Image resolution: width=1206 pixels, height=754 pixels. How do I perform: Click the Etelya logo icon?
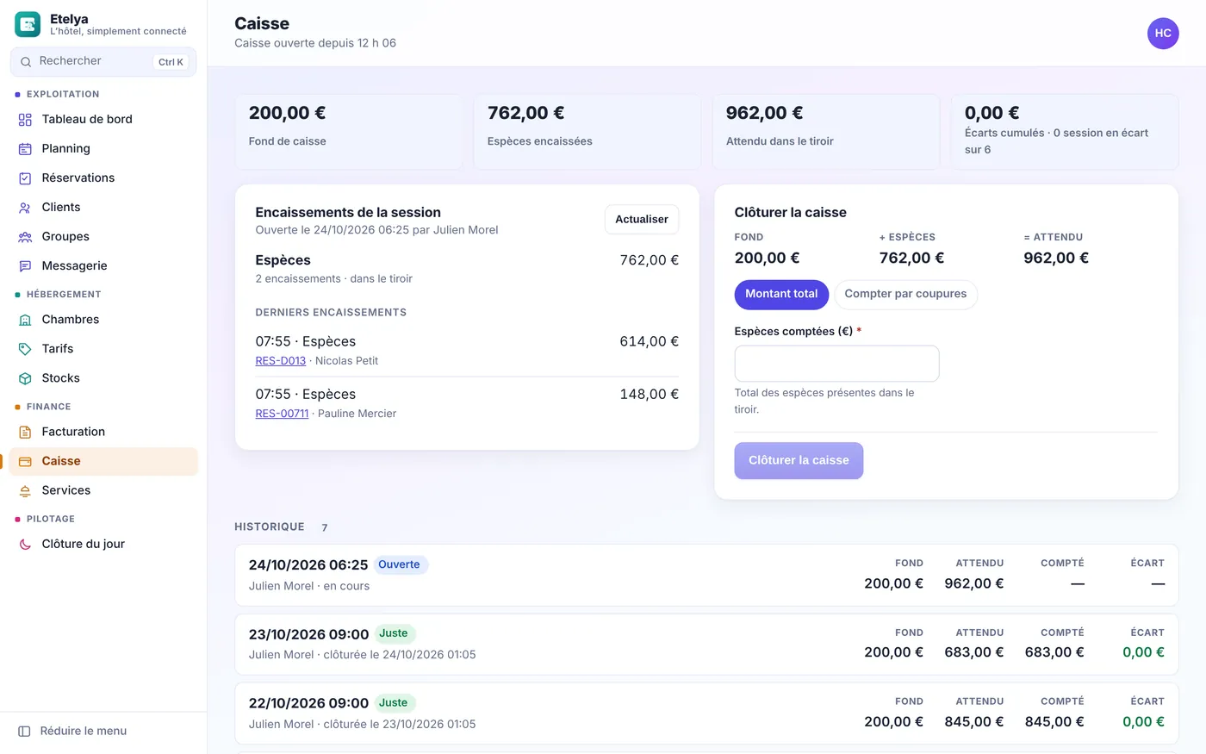click(x=28, y=24)
